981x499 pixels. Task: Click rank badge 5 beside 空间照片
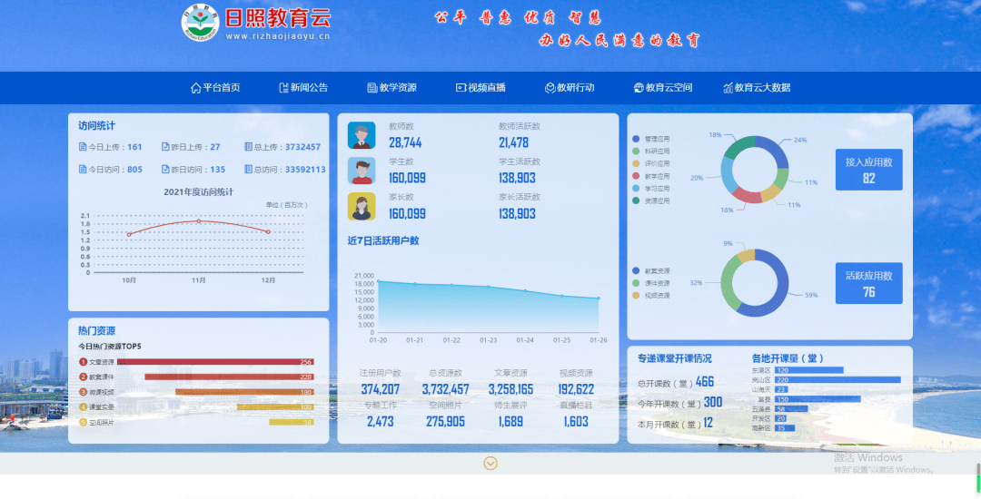(84, 422)
